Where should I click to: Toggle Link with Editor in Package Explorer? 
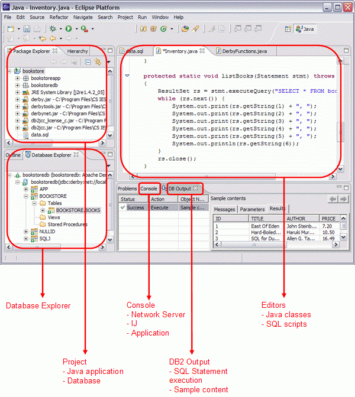[x=98, y=62]
